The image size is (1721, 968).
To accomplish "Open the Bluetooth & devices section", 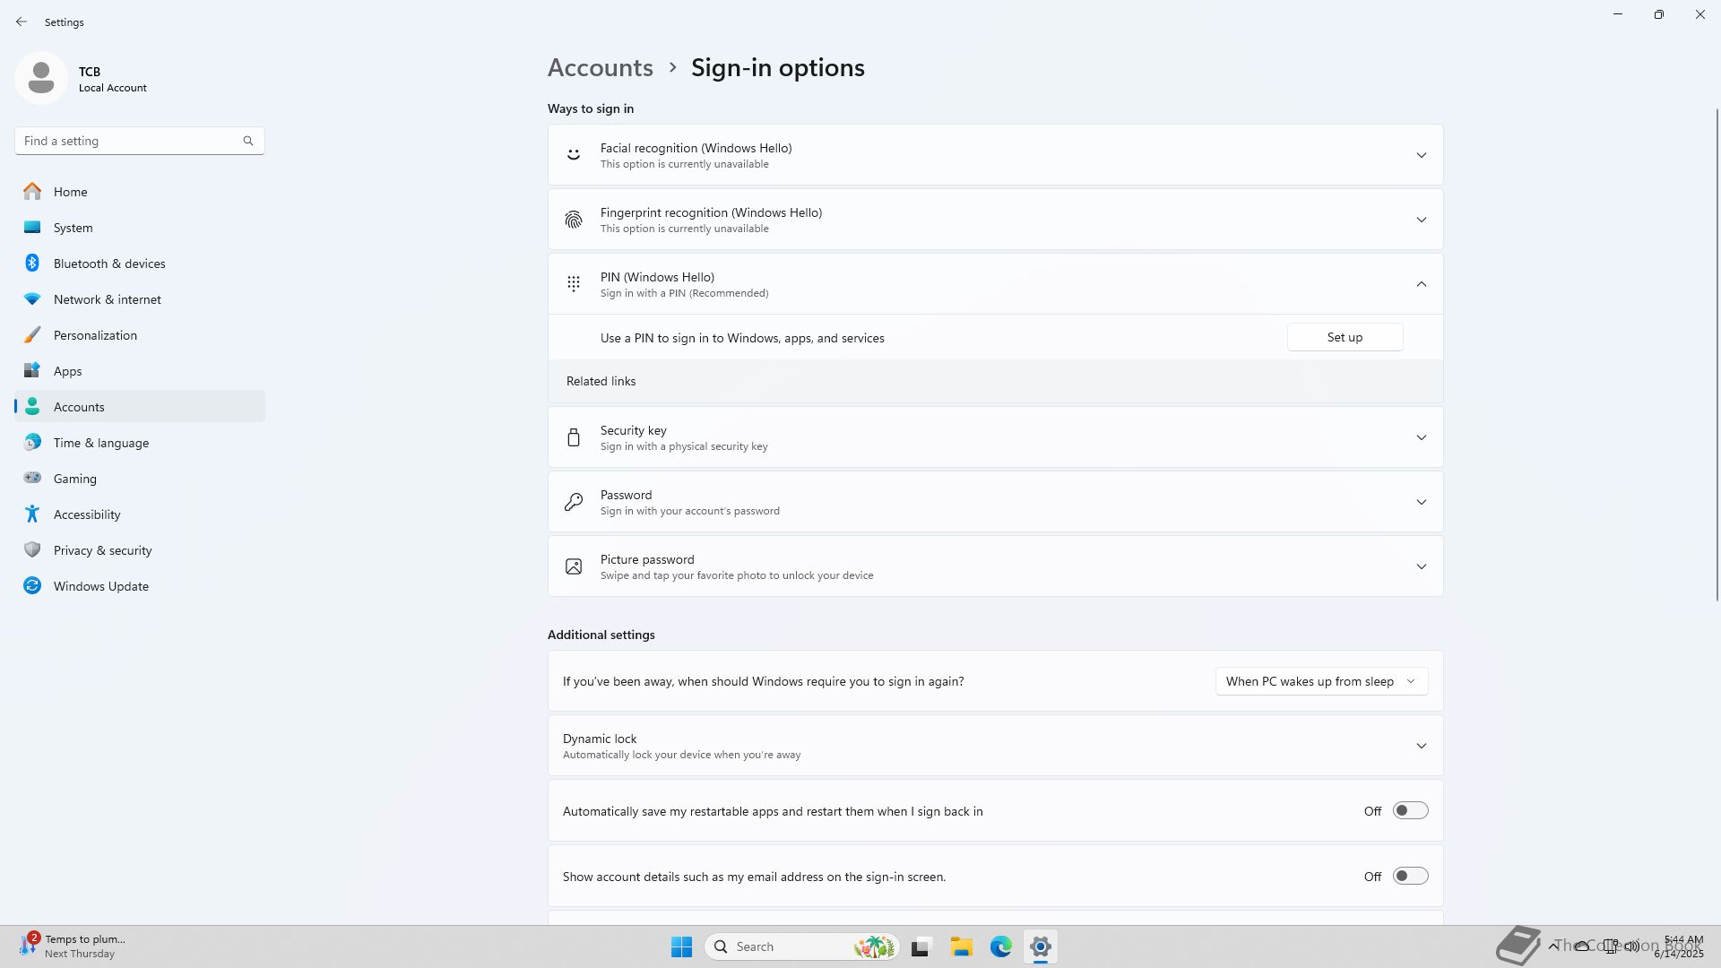I will click(109, 264).
